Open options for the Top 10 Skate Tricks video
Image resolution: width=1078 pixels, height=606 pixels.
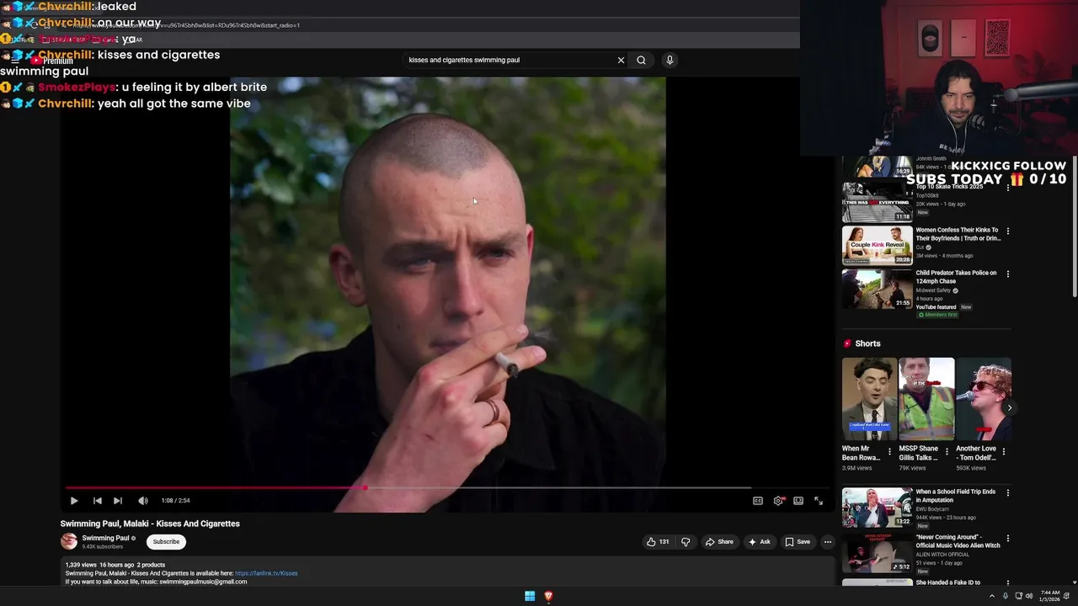click(1007, 187)
